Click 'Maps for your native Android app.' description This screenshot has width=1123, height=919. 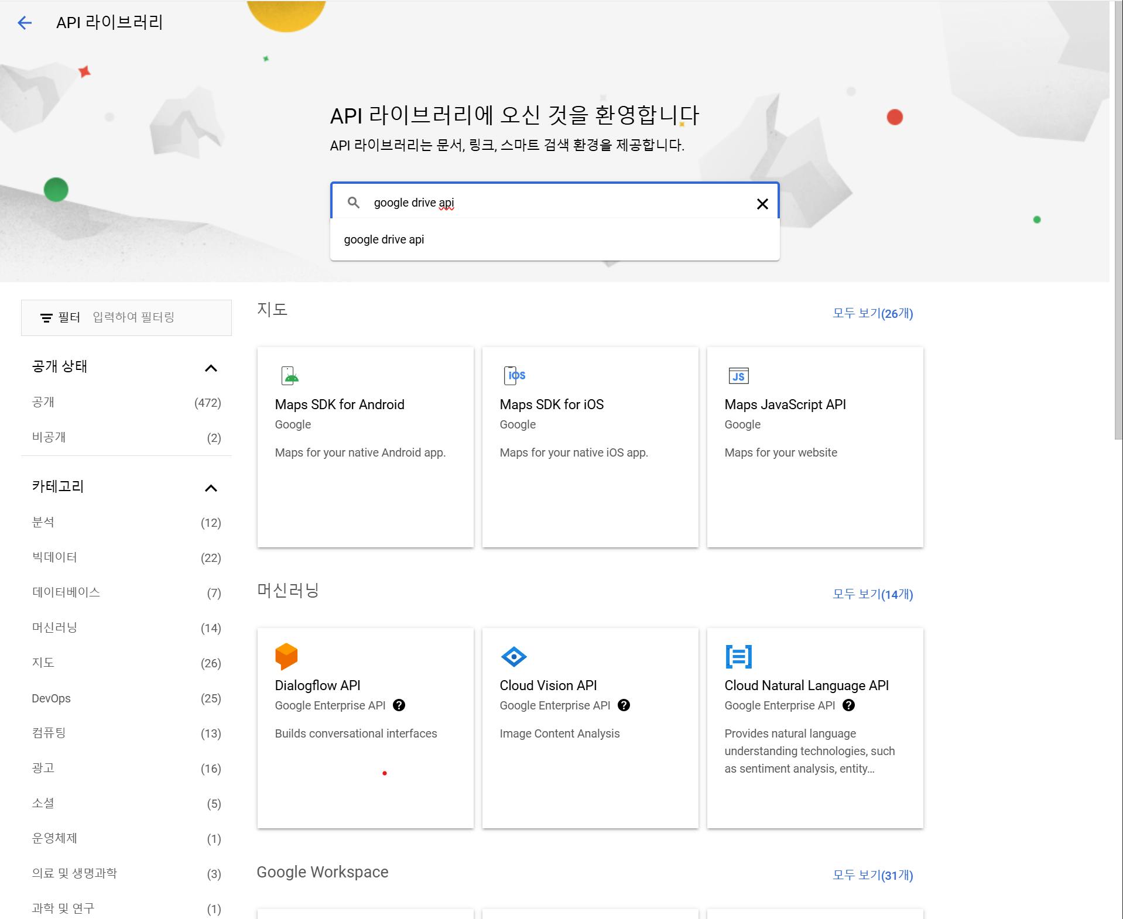point(360,452)
